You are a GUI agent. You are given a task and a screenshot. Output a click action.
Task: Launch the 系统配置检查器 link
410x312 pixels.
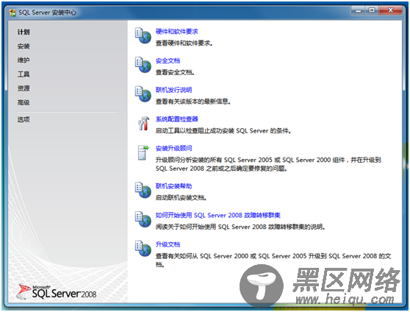coord(177,119)
